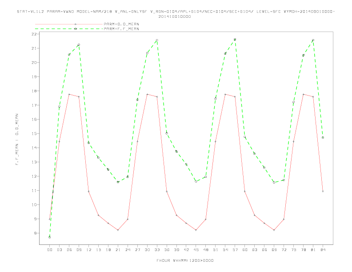Click x-axis tick label 69
The height and width of the screenshot is (272, 352).
(x=274, y=250)
